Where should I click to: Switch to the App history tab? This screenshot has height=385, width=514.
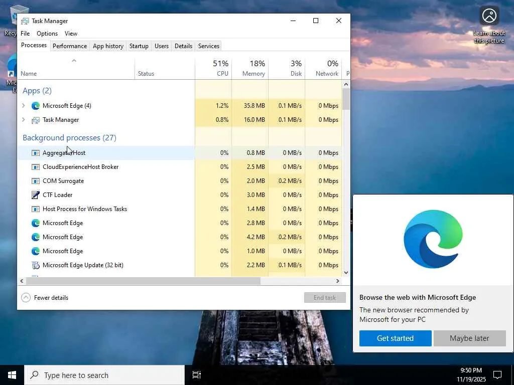(108, 46)
